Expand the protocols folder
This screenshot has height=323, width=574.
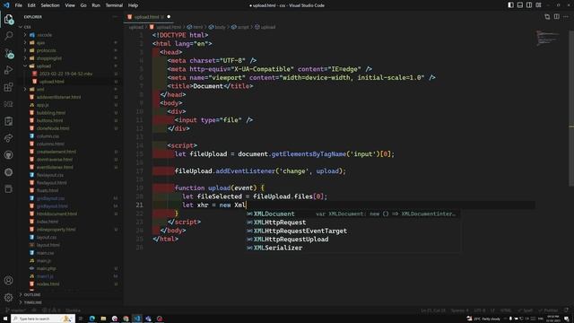[70, 50]
